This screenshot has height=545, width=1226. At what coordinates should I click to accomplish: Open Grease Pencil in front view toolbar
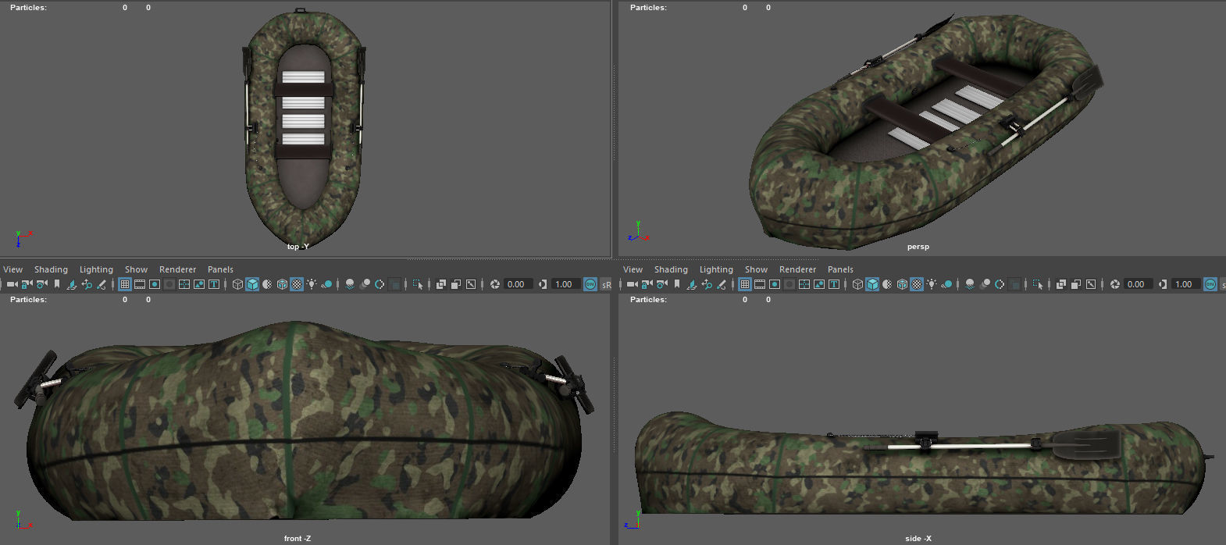coord(102,284)
